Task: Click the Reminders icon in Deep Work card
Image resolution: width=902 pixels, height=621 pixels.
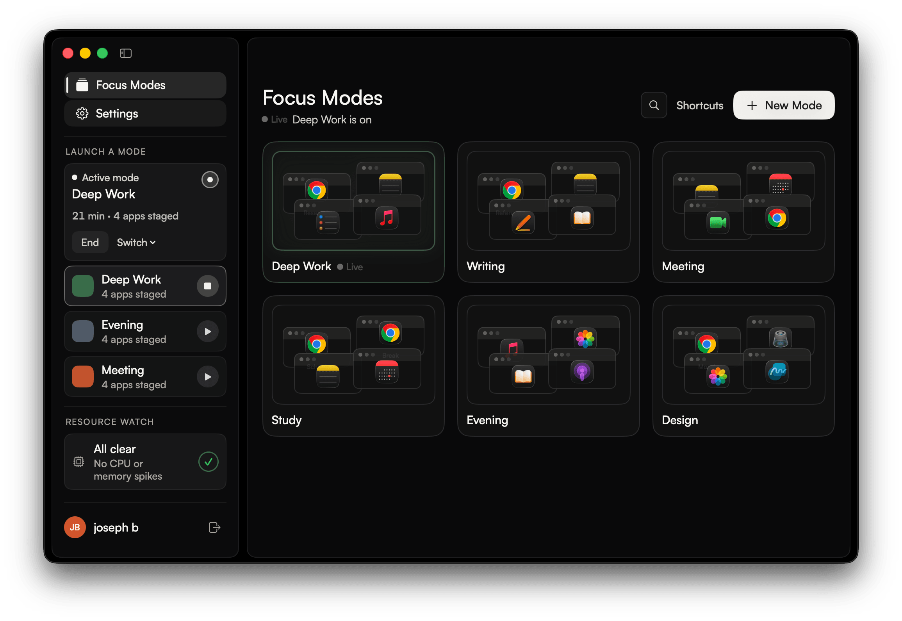Action: [x=328, y=223]
